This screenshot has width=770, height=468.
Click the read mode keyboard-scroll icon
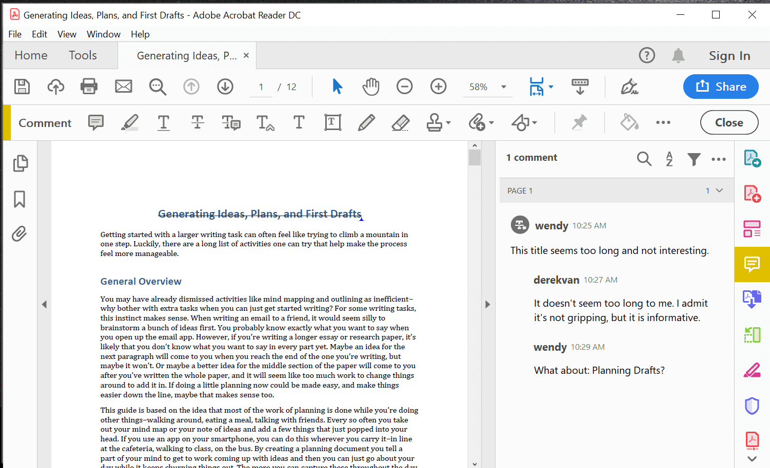(x=580, y=87)
